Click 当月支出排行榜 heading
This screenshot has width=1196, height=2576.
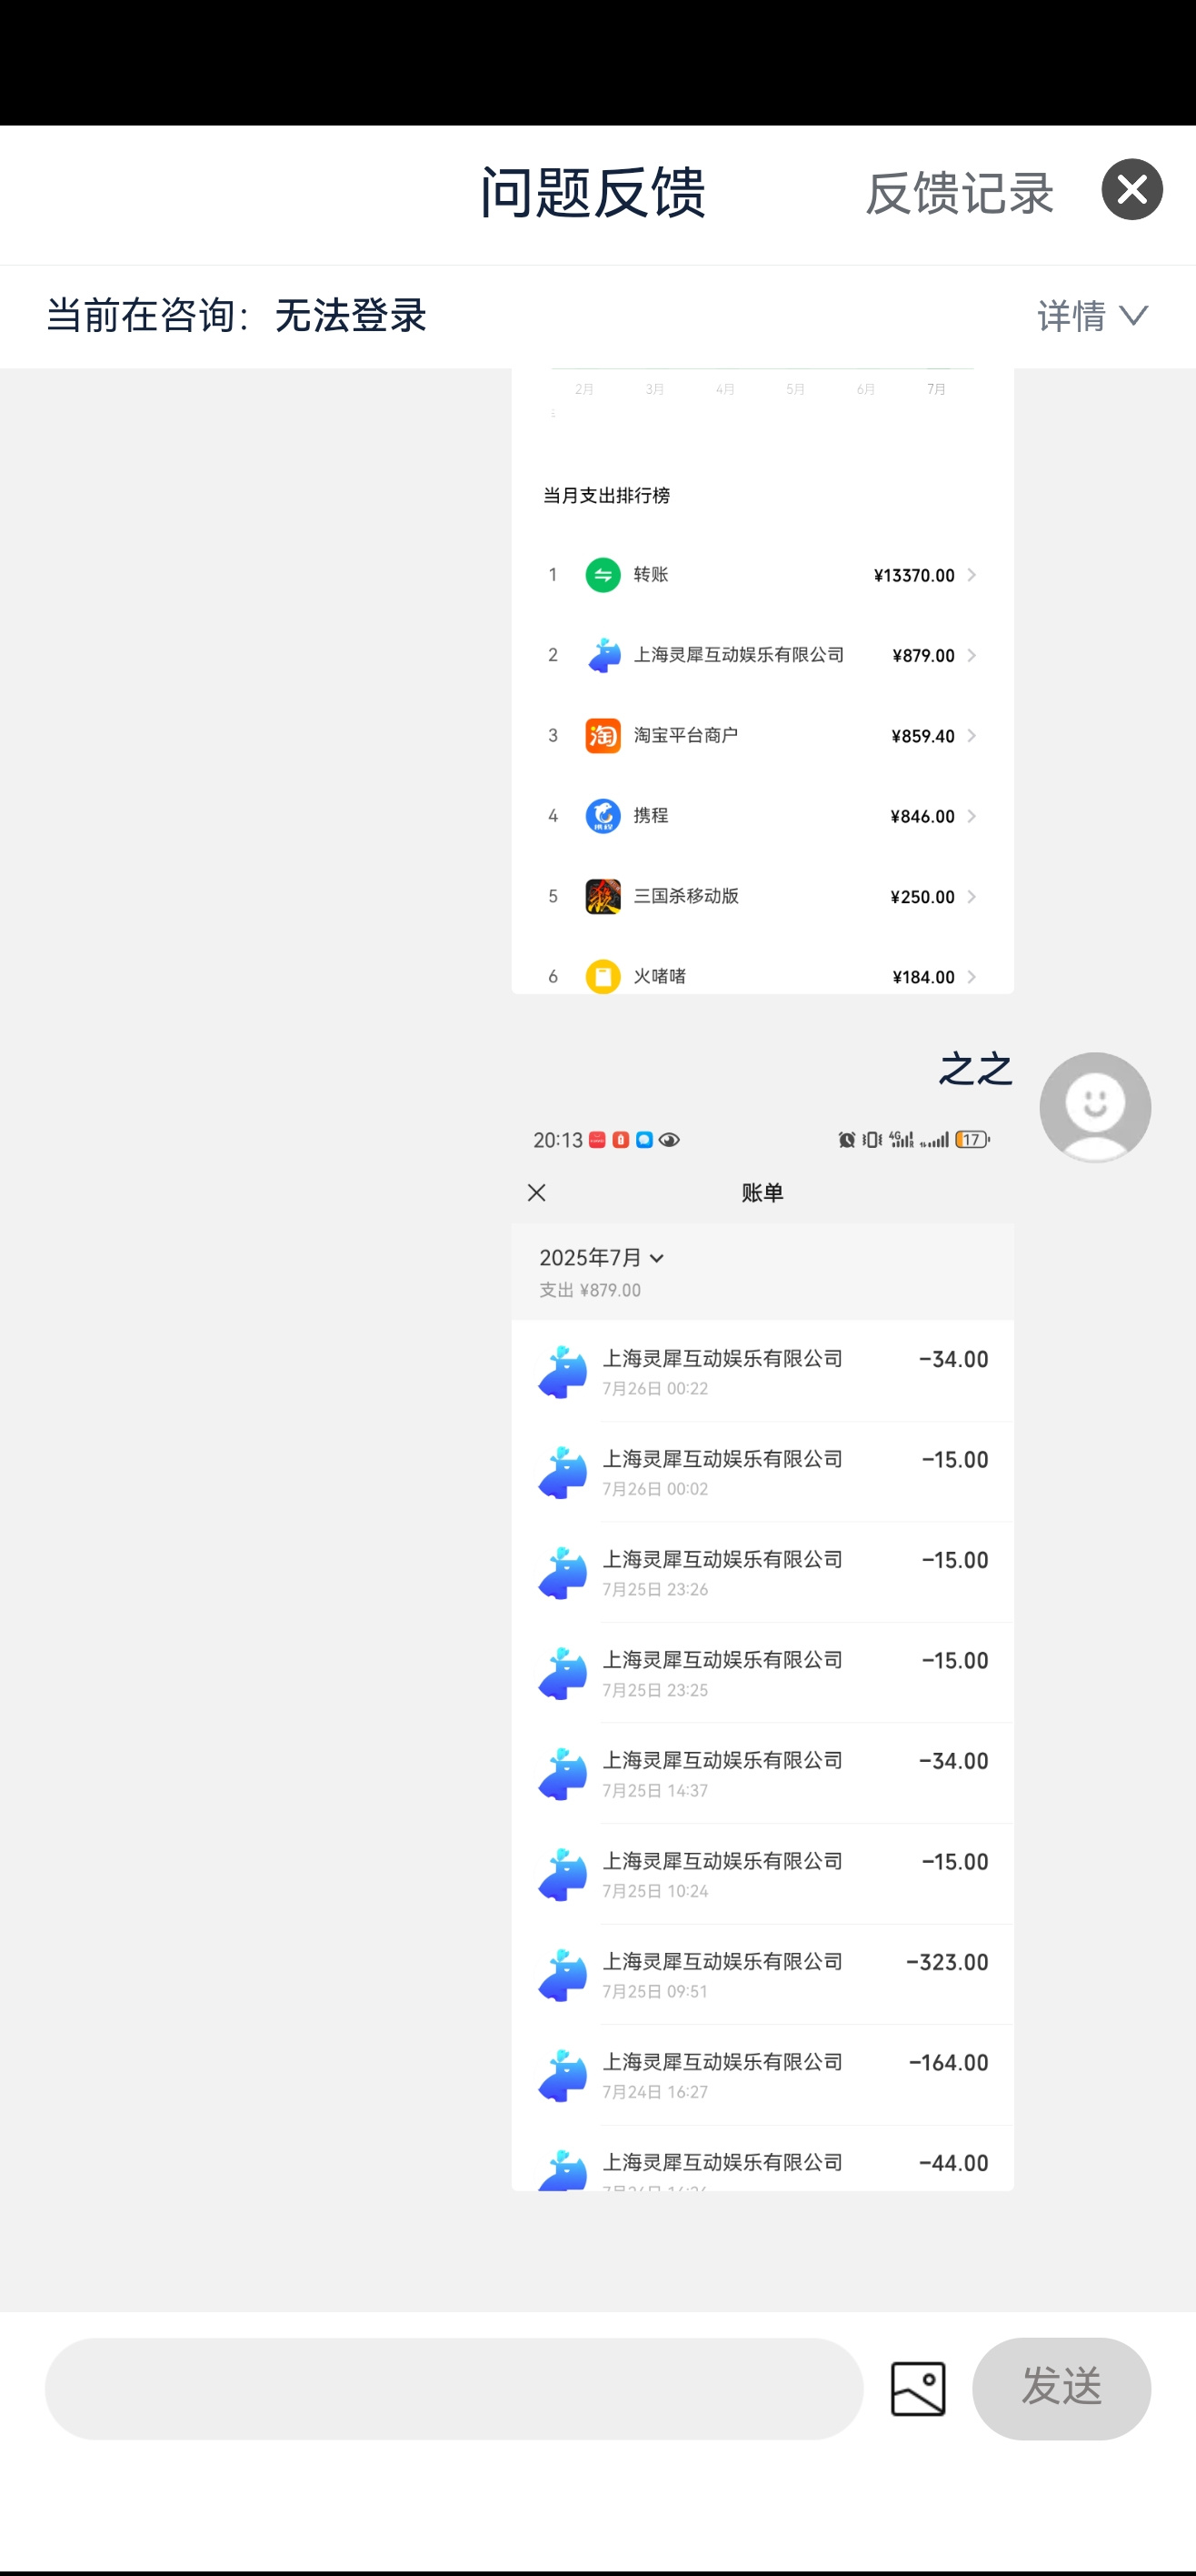click(606, 495)
